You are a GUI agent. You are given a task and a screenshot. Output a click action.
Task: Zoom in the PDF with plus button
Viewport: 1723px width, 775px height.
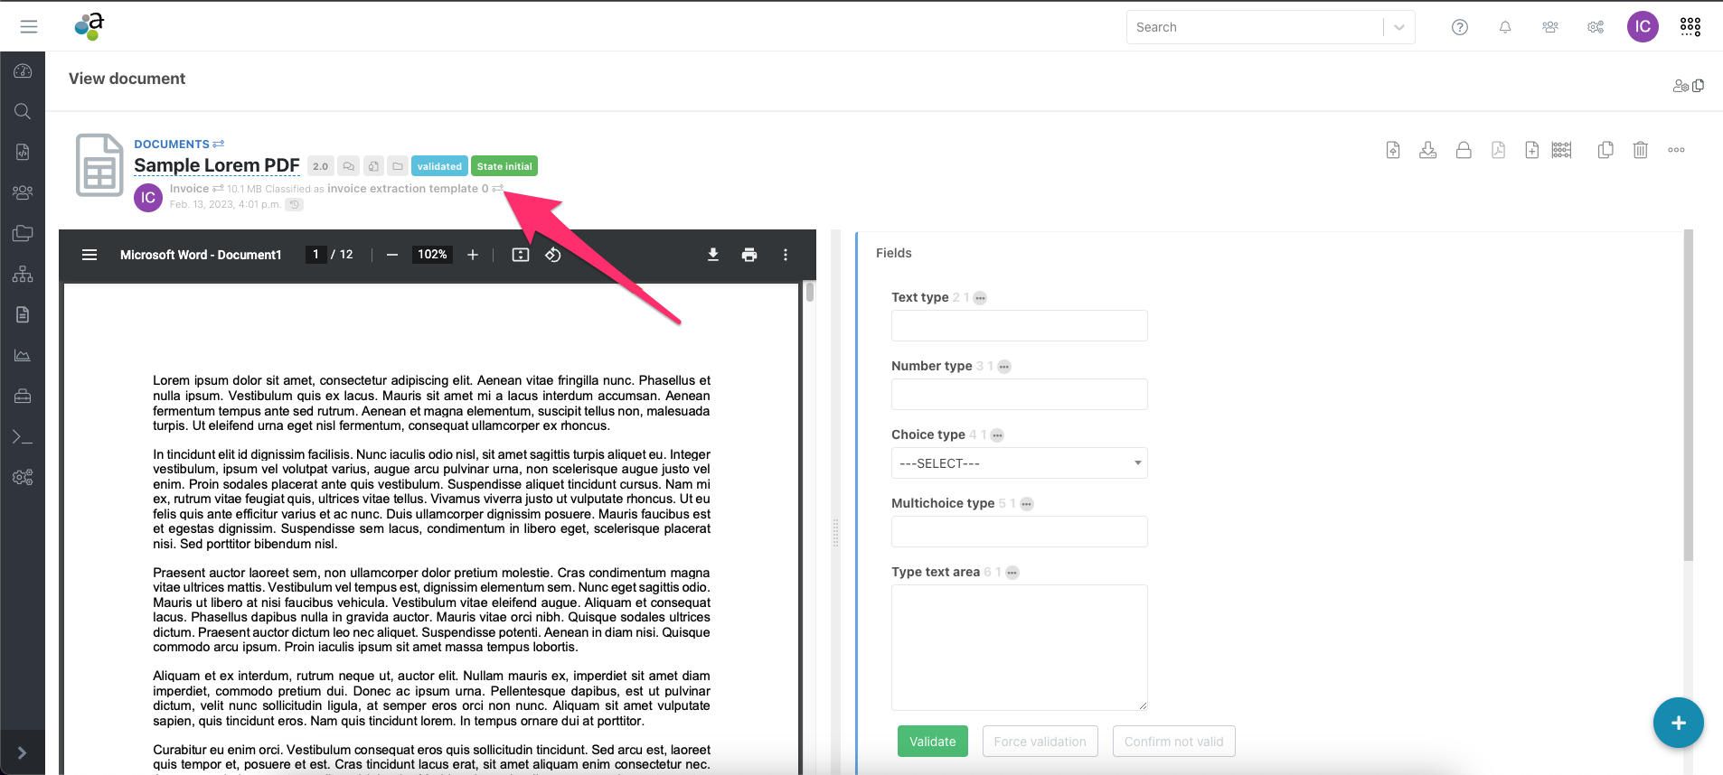(472, 255)
